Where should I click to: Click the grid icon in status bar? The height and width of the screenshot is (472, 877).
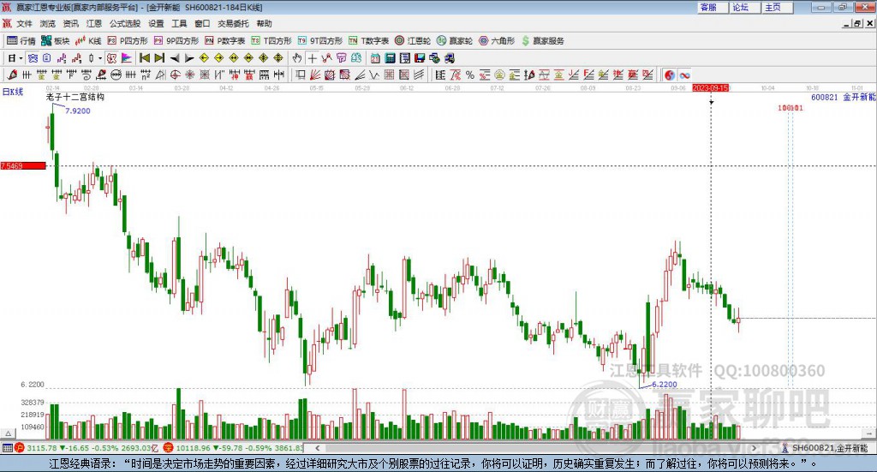[x=7, y=448]
